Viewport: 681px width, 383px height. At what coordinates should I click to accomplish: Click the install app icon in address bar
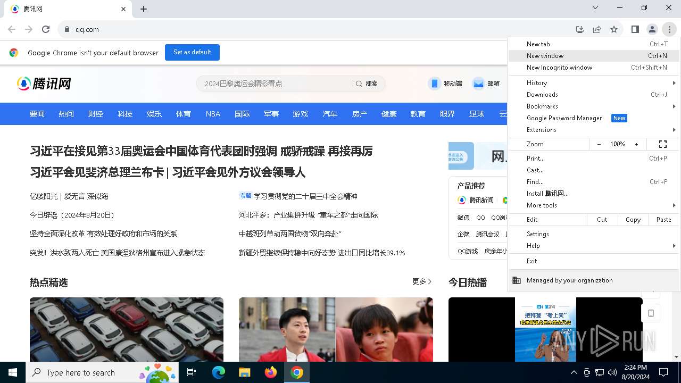(580, 29)
